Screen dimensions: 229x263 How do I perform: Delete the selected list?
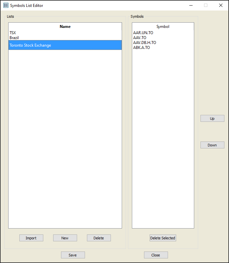pyautogui.click(x=99, y=238)
